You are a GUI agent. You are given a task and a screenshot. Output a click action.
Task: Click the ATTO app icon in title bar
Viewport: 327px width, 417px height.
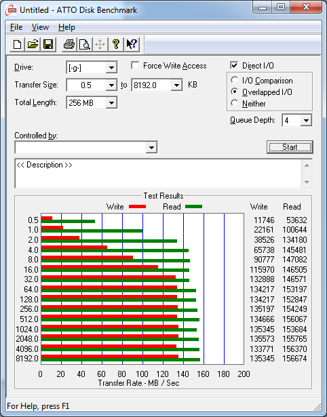(11, 10)
